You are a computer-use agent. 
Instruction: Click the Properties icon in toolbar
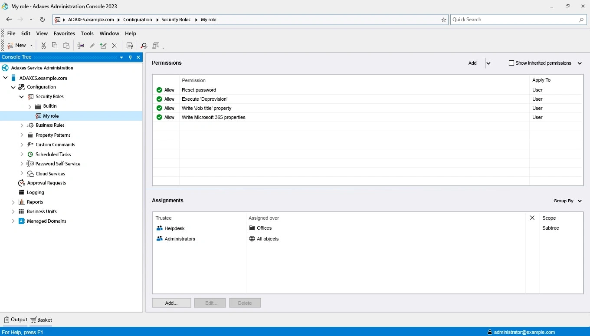point(129,46)
